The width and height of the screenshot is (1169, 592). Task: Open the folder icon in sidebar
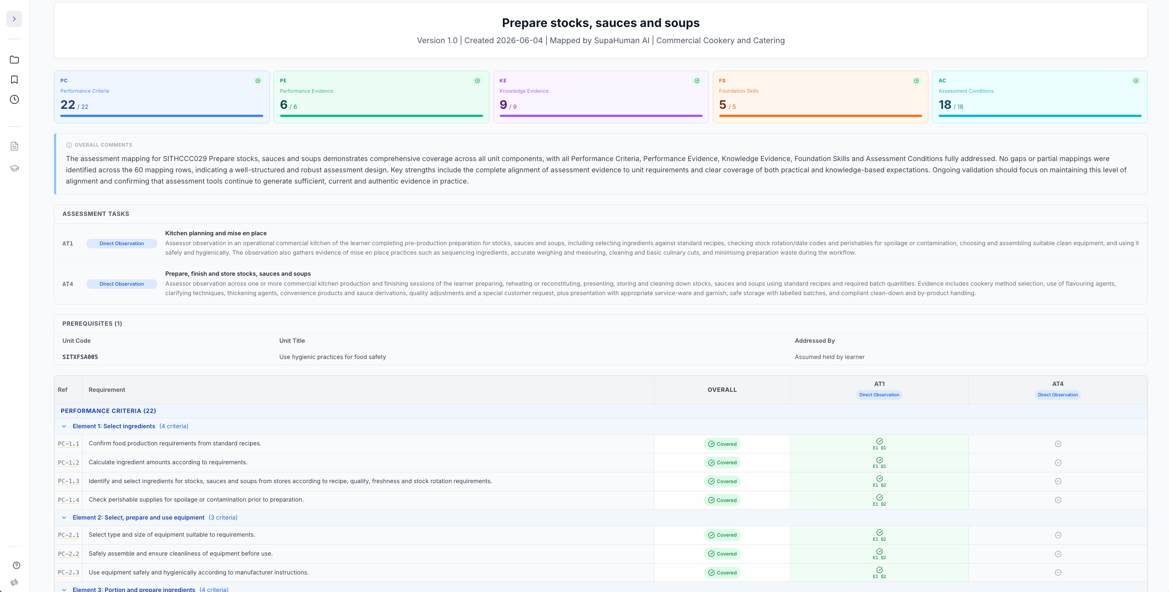click(14, 60)
